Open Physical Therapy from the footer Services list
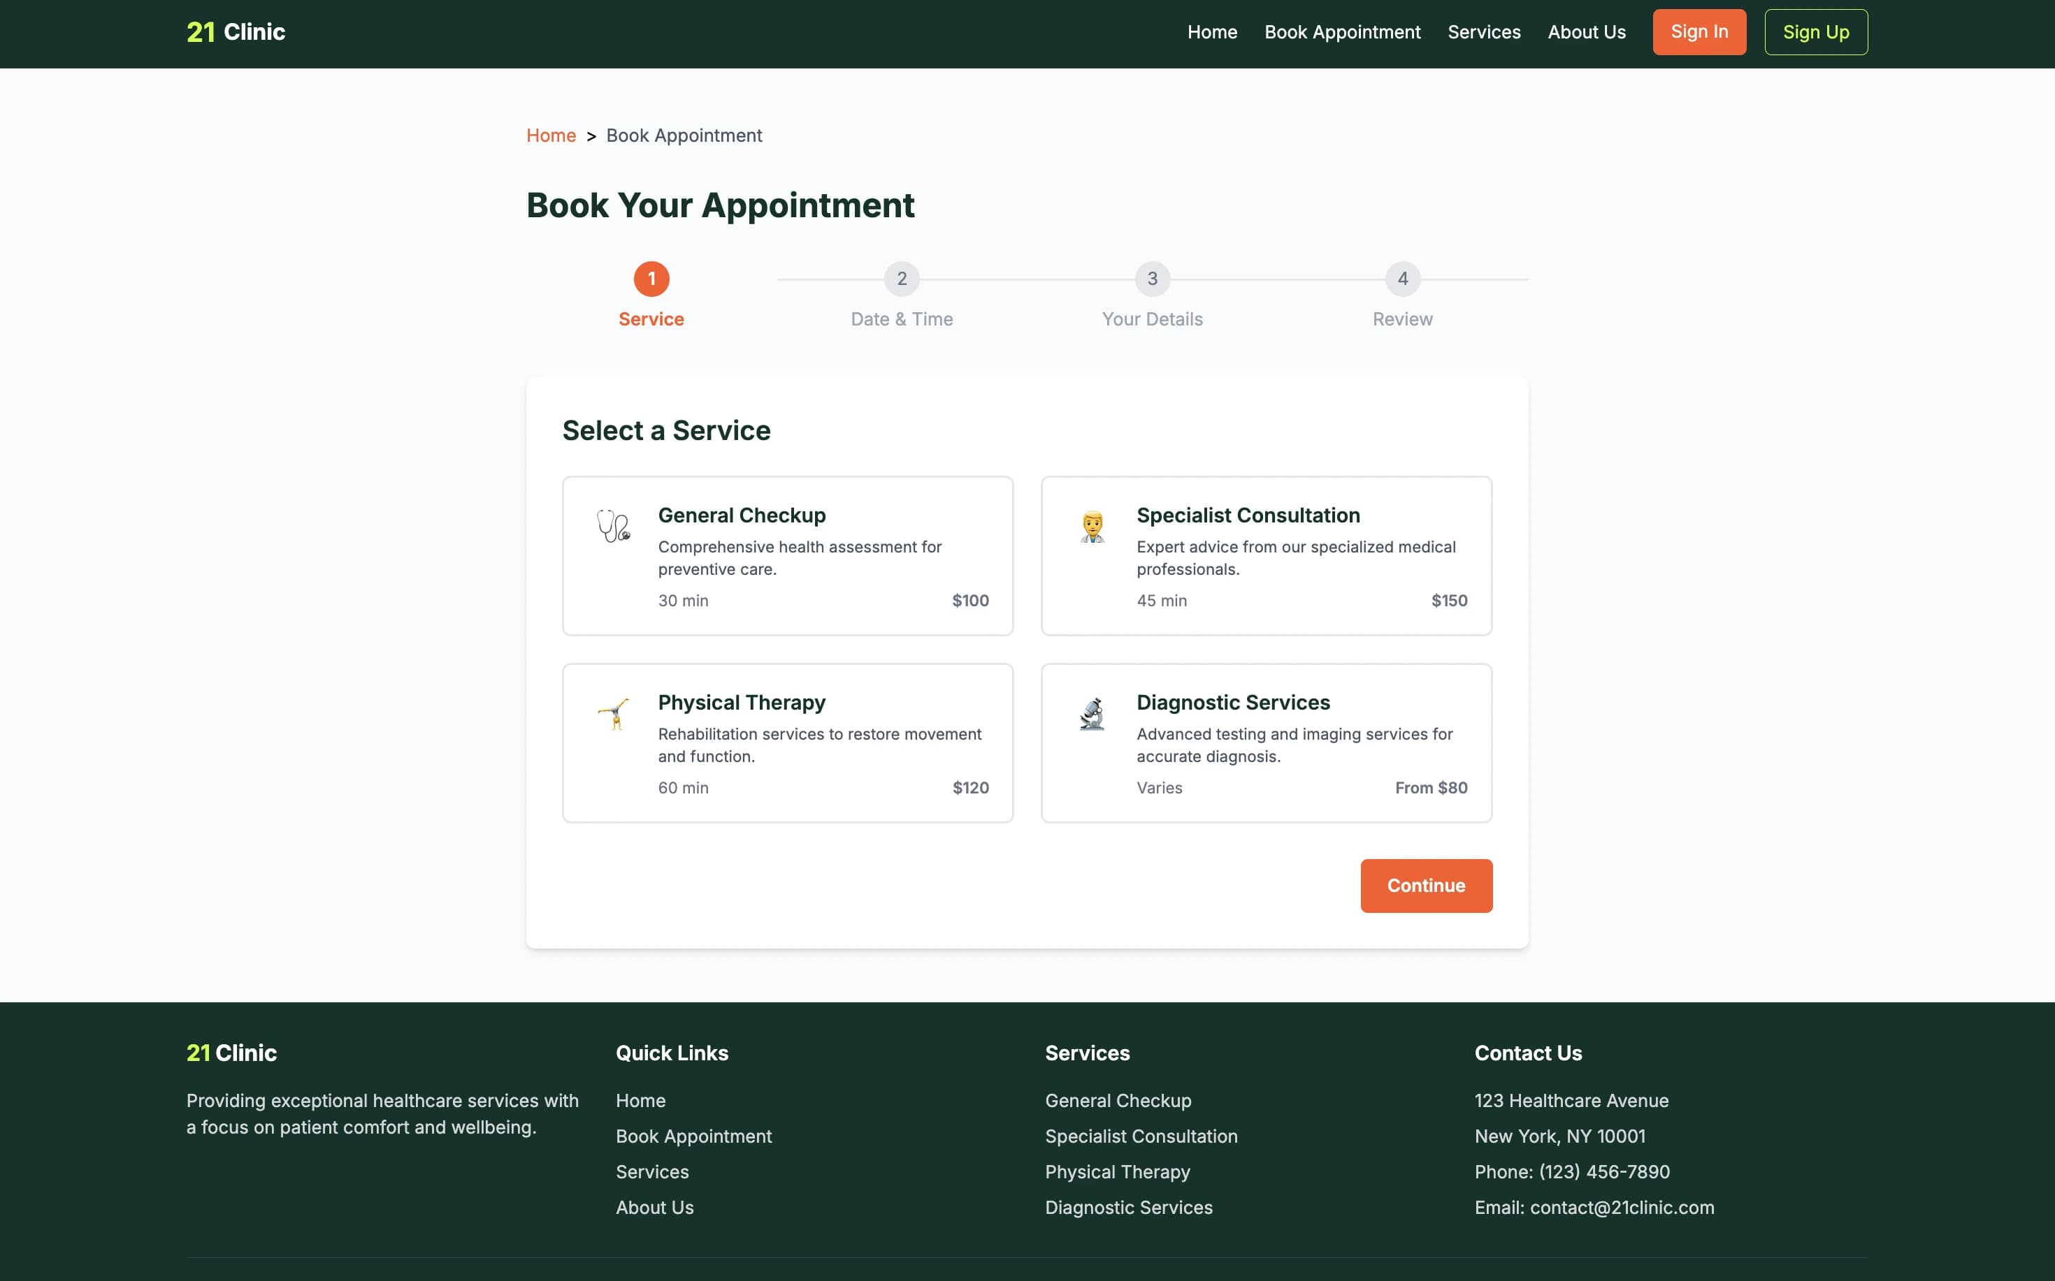 (x=1118, y=1172)
